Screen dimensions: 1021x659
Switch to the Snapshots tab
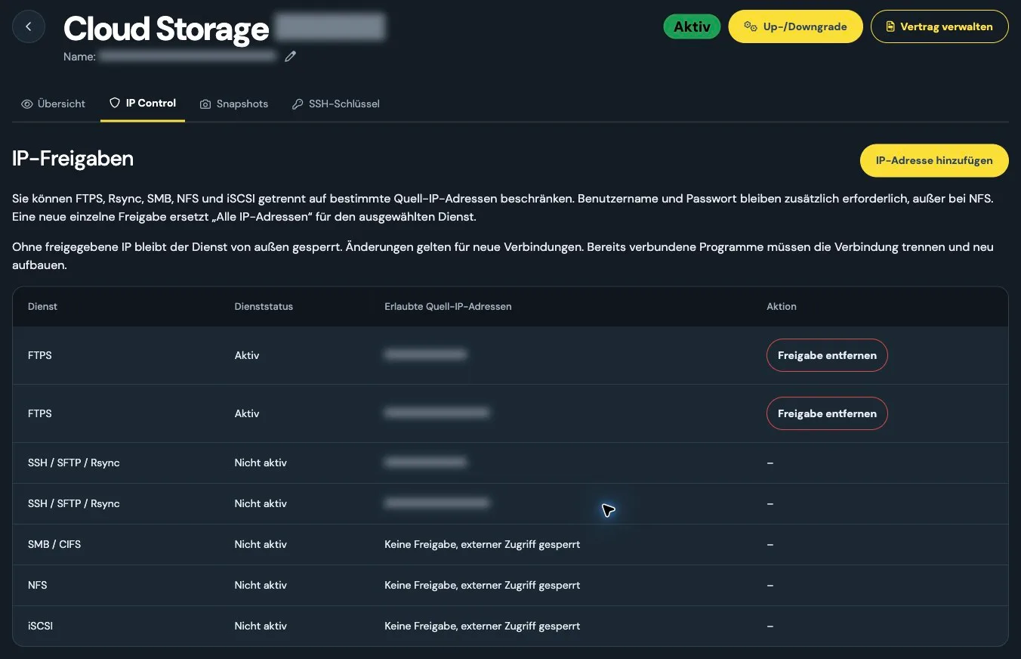coord(234,104)
